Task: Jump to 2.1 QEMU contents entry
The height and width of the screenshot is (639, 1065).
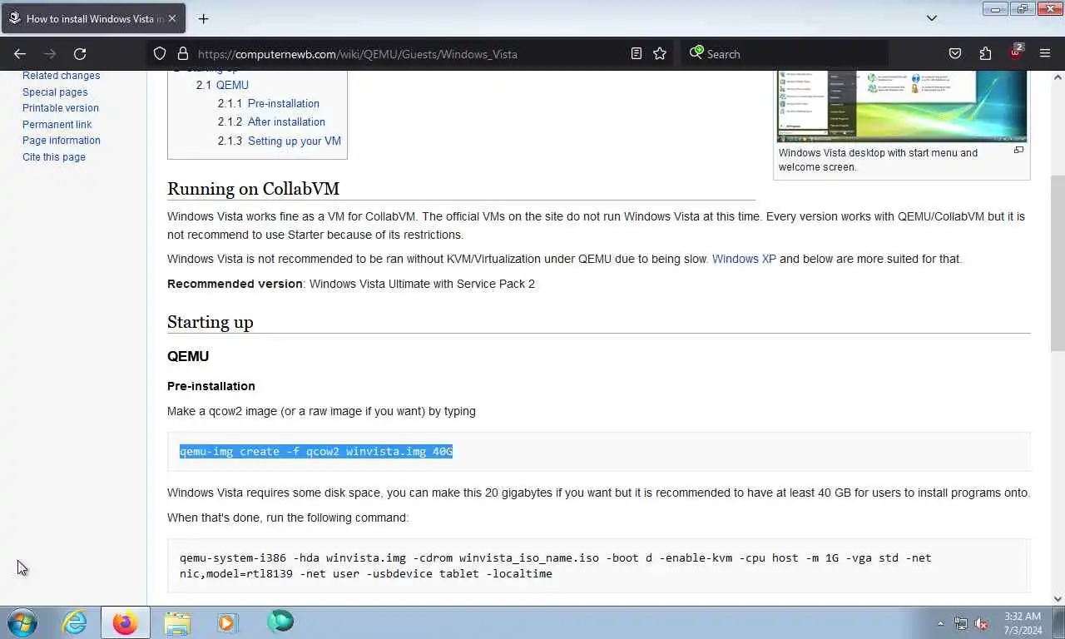Action: pyautogui.click(x=222, y=85)
